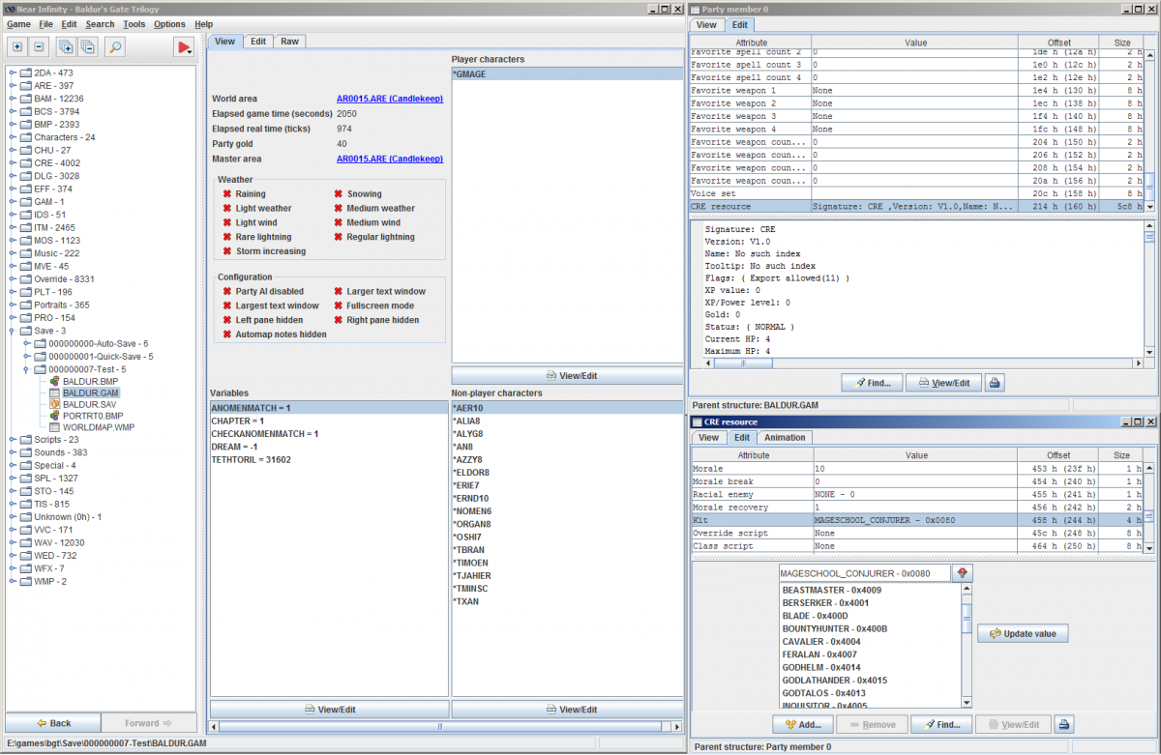
Task: Click the expand selected node toolbar icon
Action: [17, 46]
